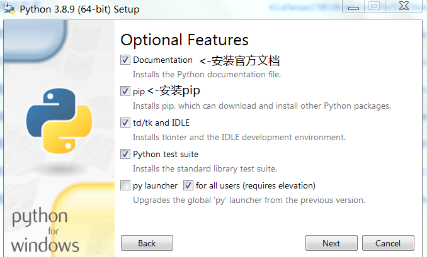Click the 'Optional Features' heading
427x257 pixels.
185,40
